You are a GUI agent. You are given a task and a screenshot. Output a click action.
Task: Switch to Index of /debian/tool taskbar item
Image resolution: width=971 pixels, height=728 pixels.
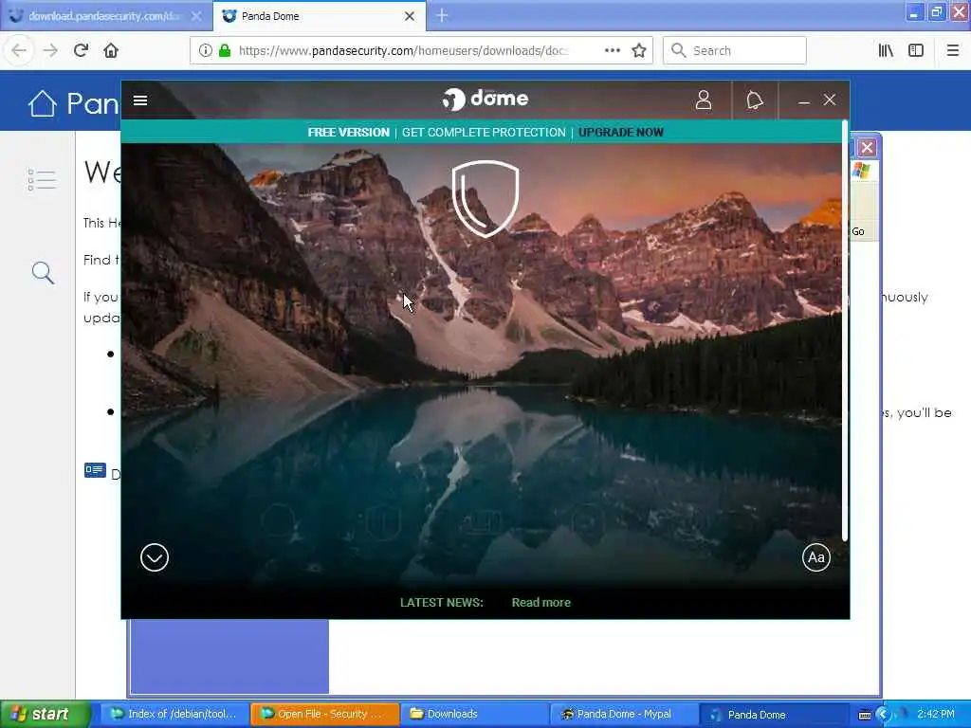click(x=174, y=714)
